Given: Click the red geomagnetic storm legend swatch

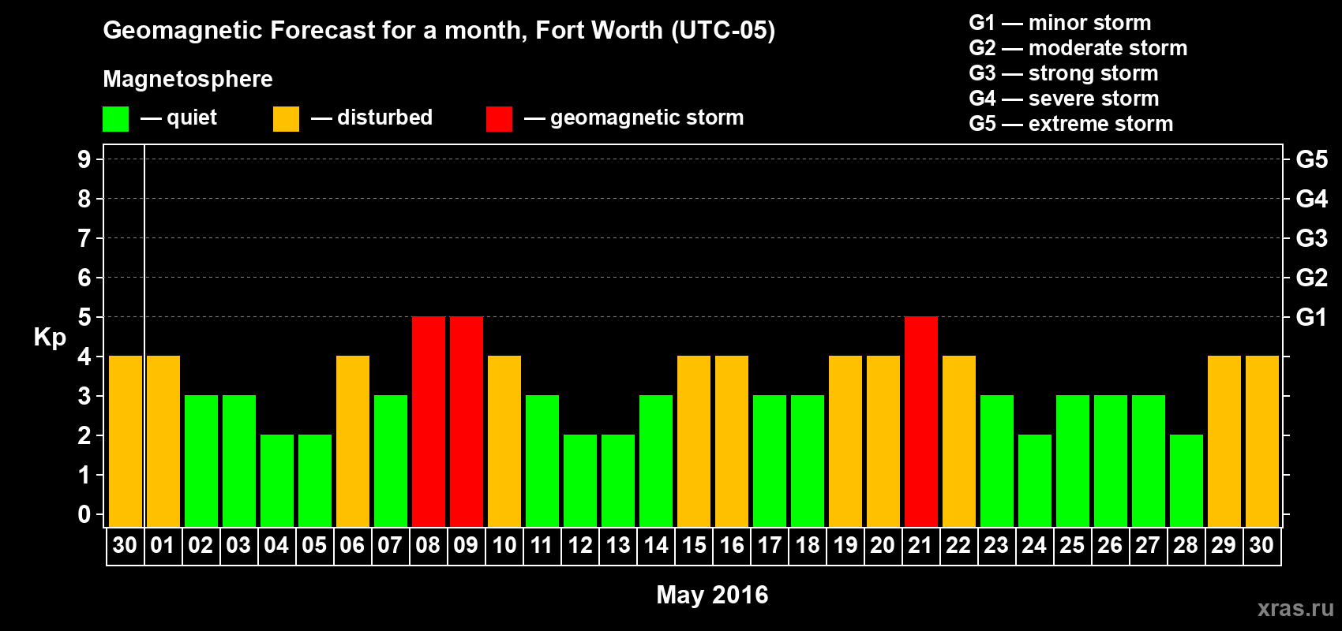Looking at the screenshot, I should click(499, 119).
